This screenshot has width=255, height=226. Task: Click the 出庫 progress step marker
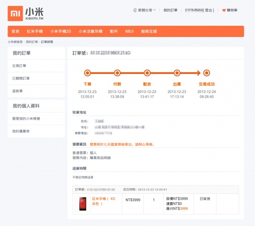(x=177, y=73)
